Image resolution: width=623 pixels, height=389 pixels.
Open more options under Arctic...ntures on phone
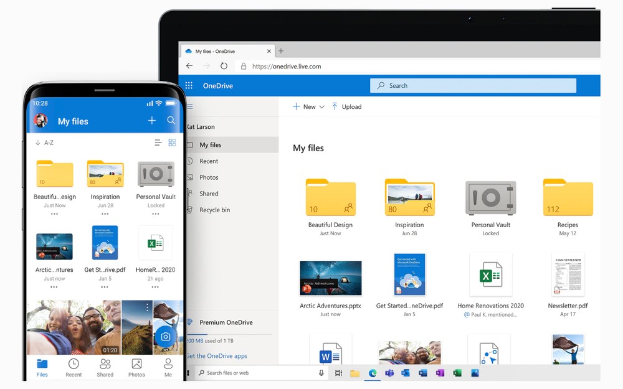pyautogui.click(x=54, y=286)
